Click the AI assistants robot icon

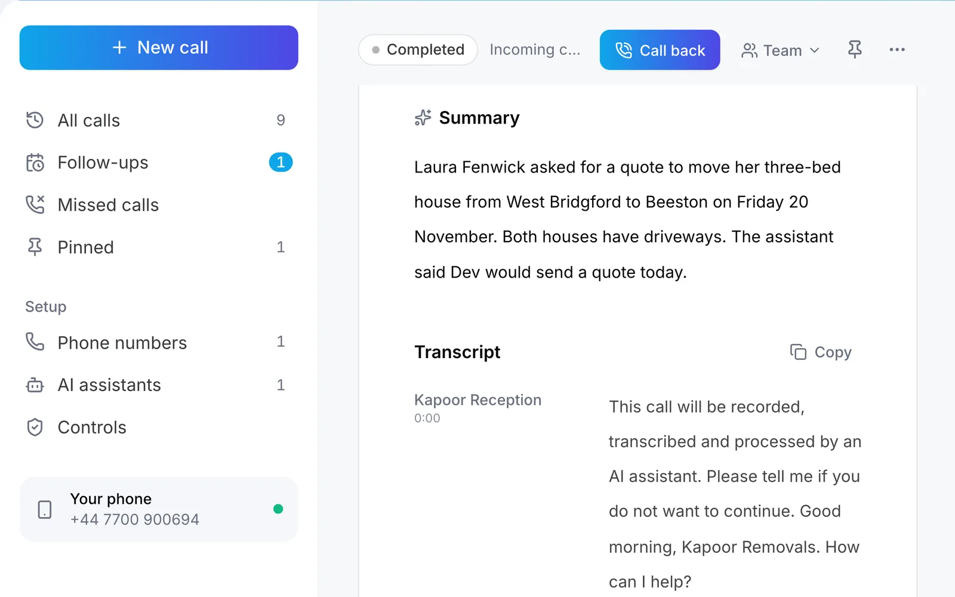pyautogui.click(x=35, y=385)
